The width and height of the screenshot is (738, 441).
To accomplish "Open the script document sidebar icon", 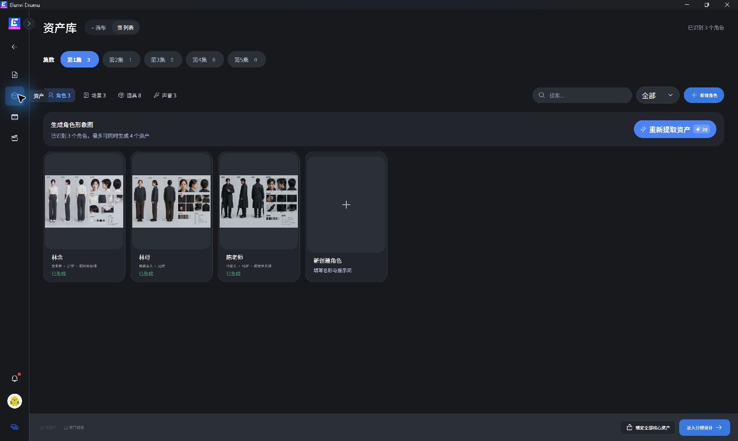I will pos(14,75).
